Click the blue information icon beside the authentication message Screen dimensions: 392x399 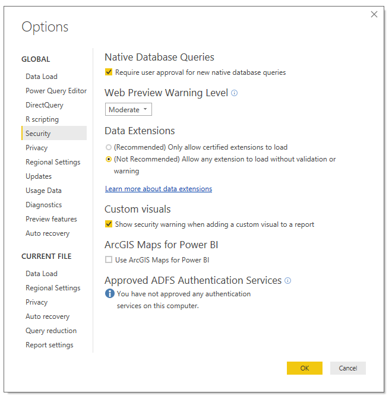point(110,293)
